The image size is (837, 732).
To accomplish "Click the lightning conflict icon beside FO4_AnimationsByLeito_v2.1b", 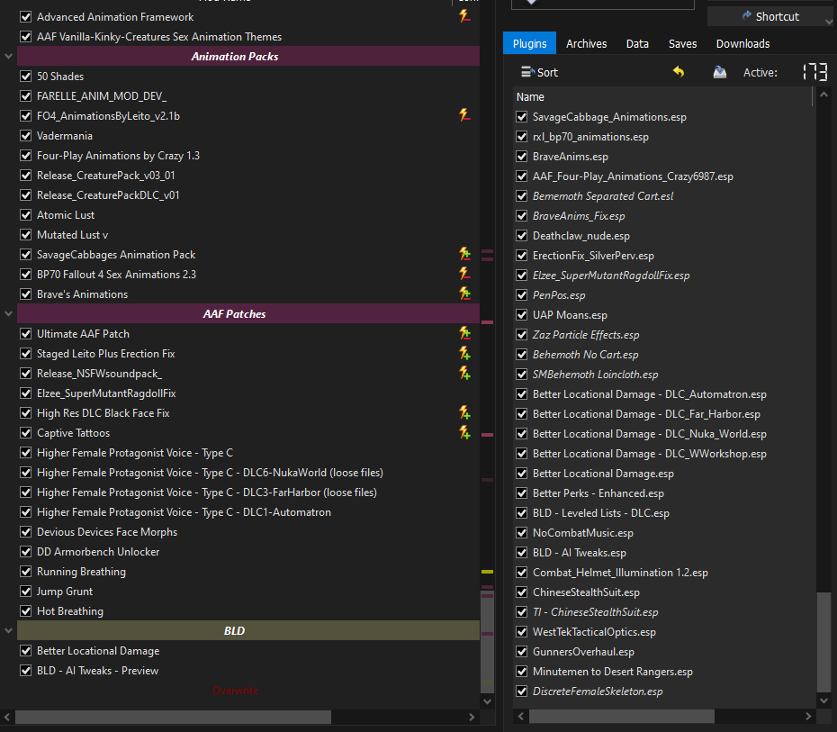I will [x=464, y=115].
